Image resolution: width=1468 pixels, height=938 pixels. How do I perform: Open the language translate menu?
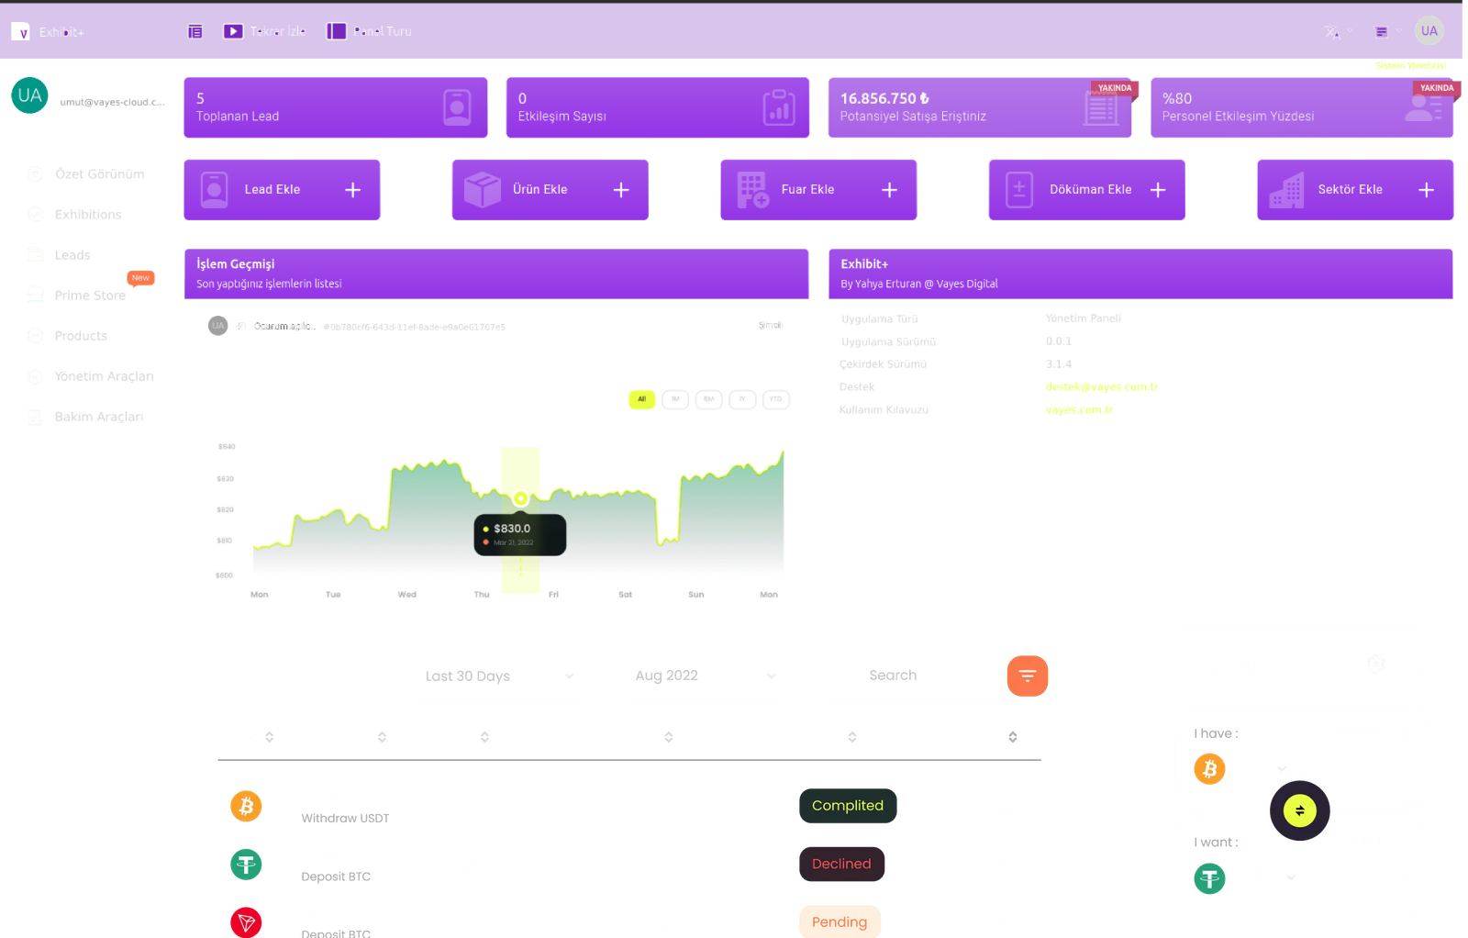(1337, 32)
